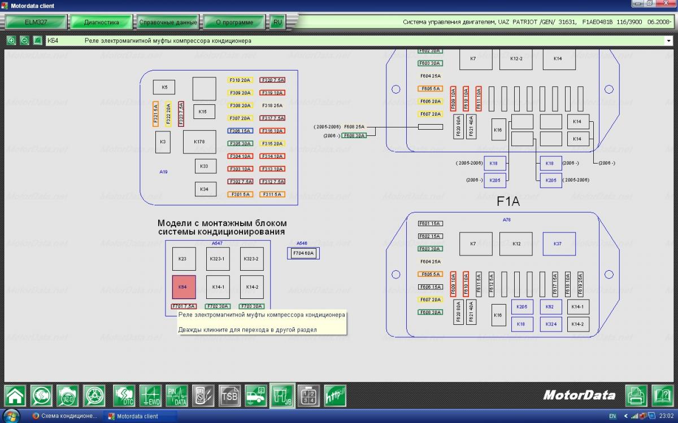This screenshot has height=423, width=678.
Task: Click the О программе button
Action: pos(234,23)
